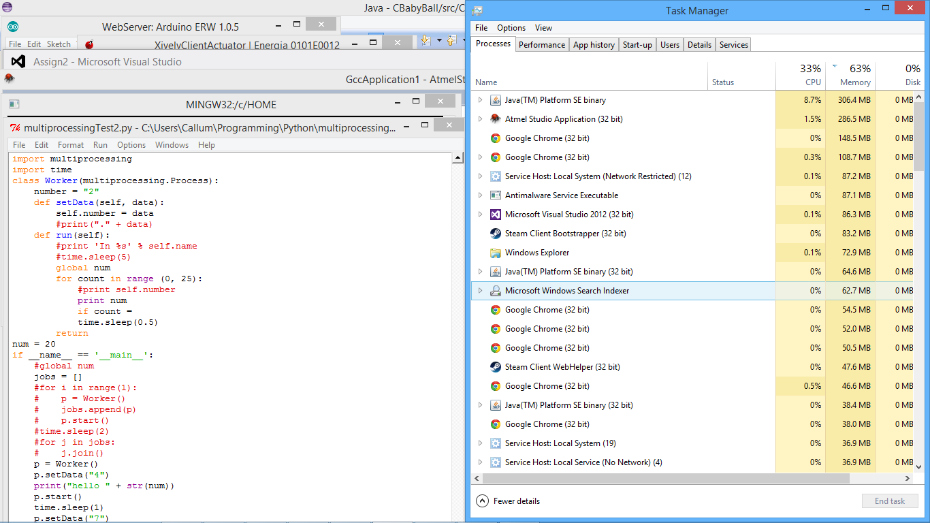The height and width of the screenshot is (523, 930).
Task: Open the Task Manager View menu
Action: click(x=543, y=28)
